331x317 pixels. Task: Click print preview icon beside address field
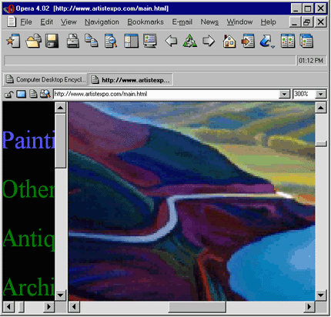click(x=45, y=94)
